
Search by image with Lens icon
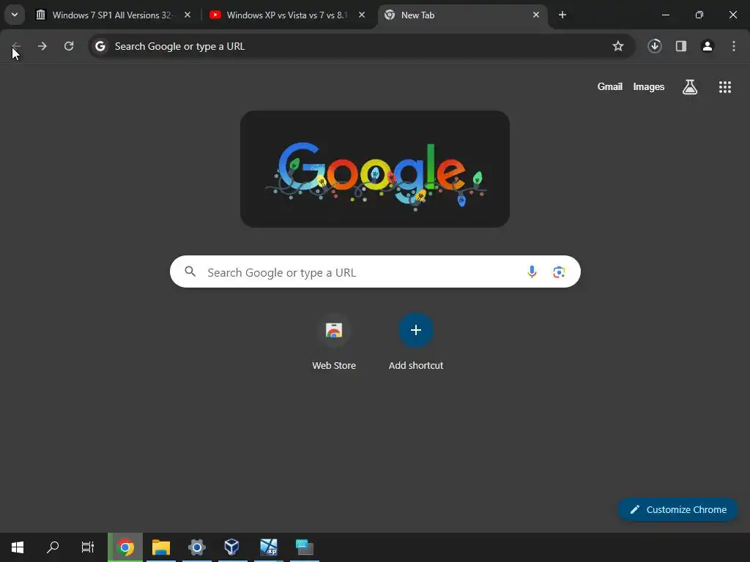tap(559, 272)
